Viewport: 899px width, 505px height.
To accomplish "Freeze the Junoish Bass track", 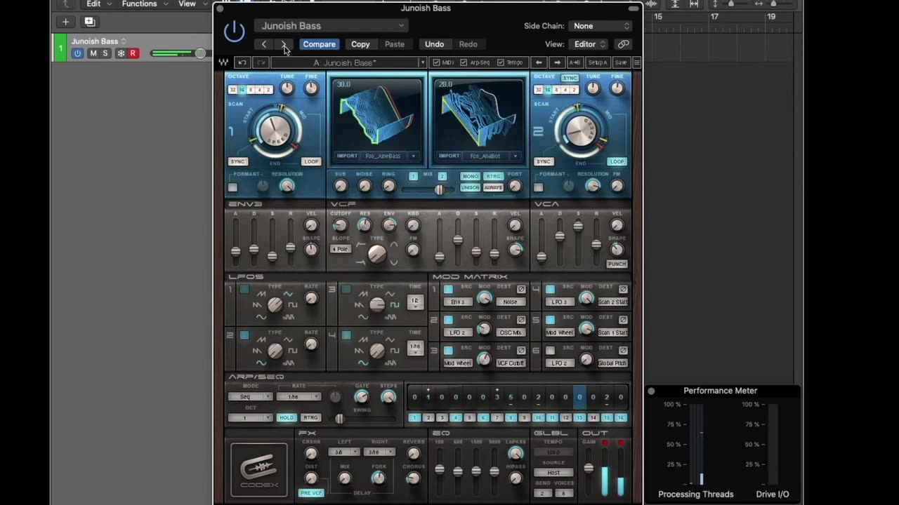I will (121, 53).
